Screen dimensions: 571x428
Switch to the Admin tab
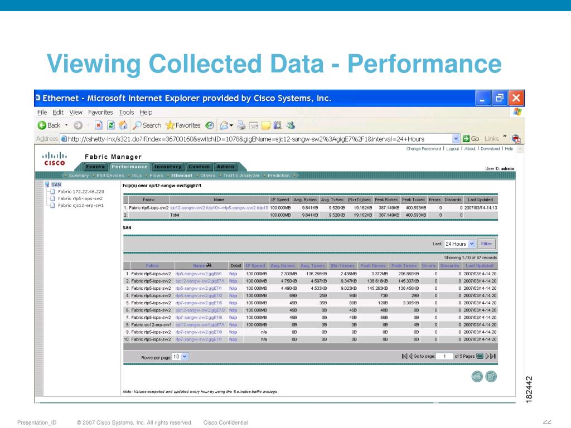pos(225,167)
